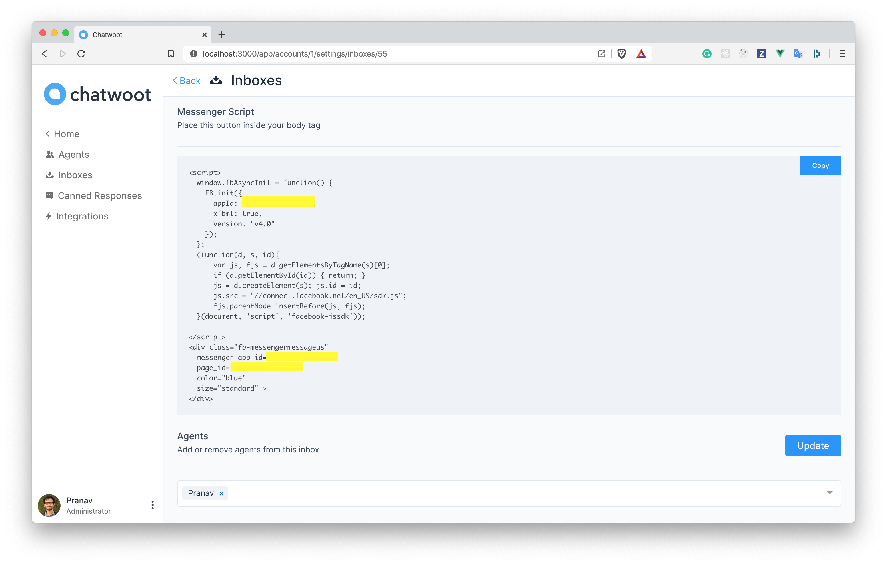Click the 'Place this button inside your body tag' text
This screenshot has height=565, width=887.
coord(249,125)
